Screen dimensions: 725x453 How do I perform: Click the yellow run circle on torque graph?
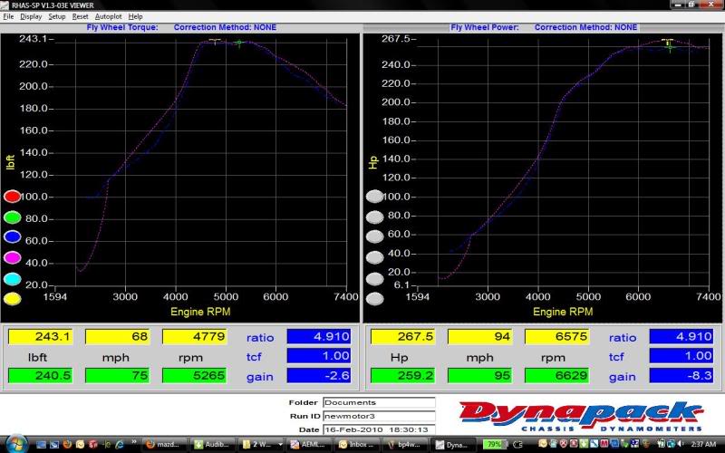coord(13,299)
